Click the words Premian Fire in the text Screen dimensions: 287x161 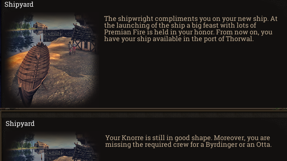coord(124,32)
